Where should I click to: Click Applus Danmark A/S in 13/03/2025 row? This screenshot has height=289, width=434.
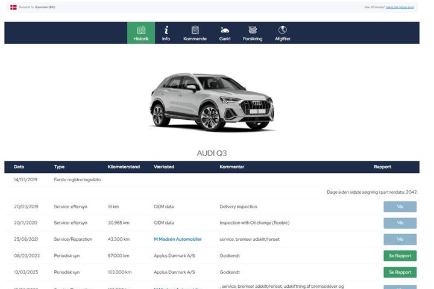(x=174, y=272)
